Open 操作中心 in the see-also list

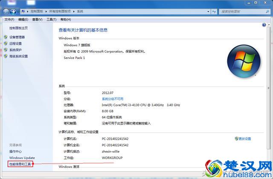15,151
